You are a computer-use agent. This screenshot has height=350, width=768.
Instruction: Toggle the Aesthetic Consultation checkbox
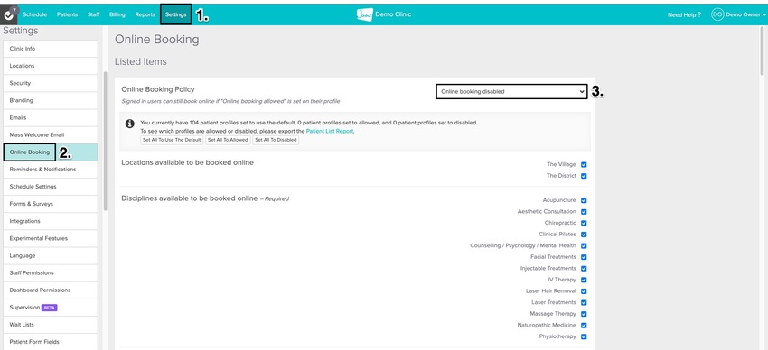584,212
